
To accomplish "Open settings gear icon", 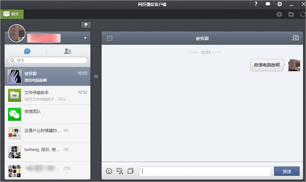I will click(x=279, y=4).
